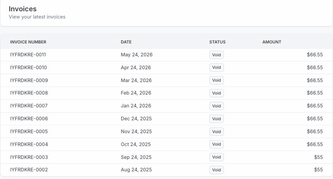Click the $66.55 amount for IYFRDKRE-0007
333x179 pixels.
[315, 106]
